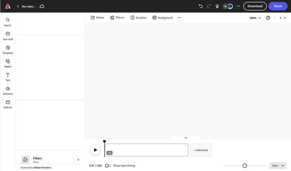Adjust the timeline zoom slider handle
The width and height of the screenshot is (291, 171).
pos(245,166)
